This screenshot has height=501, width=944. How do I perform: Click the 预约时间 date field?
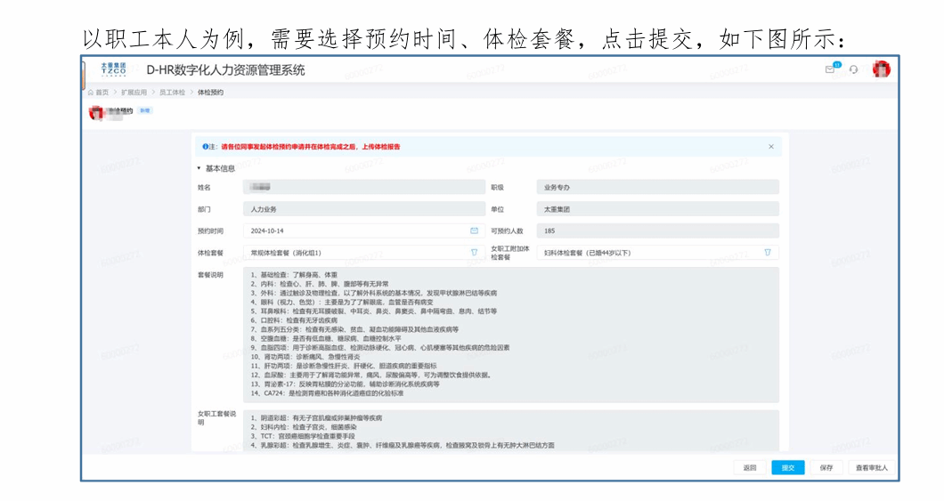[354, 230]
